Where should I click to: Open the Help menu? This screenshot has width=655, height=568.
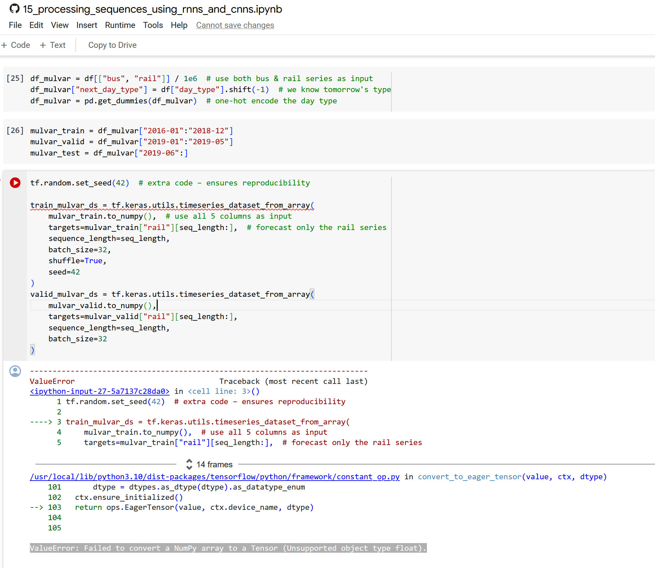click(179, 25)
